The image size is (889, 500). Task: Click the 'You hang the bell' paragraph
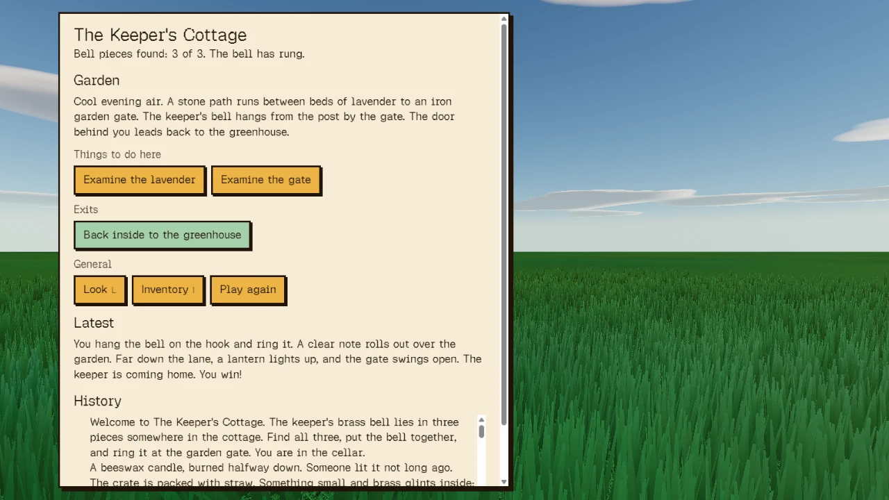coord(278,359)
